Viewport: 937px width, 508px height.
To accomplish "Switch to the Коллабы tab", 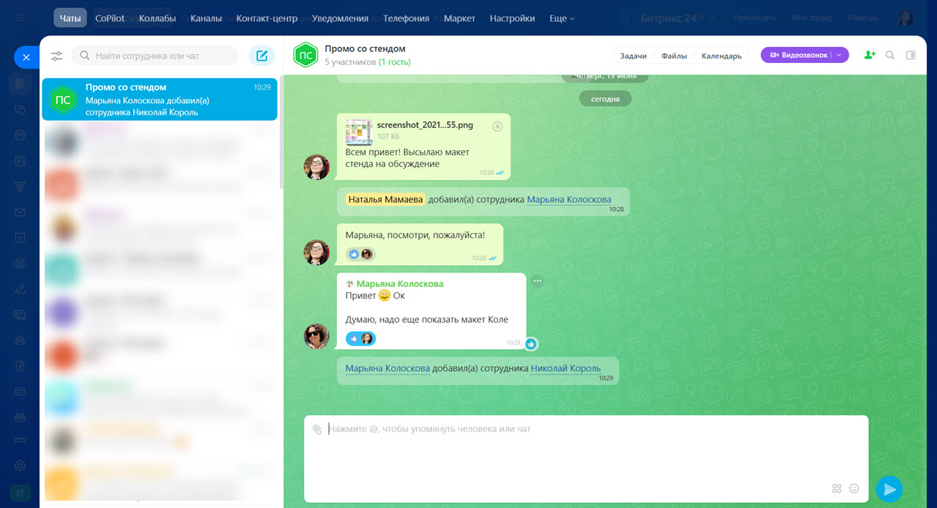I will tap(158, 18).
